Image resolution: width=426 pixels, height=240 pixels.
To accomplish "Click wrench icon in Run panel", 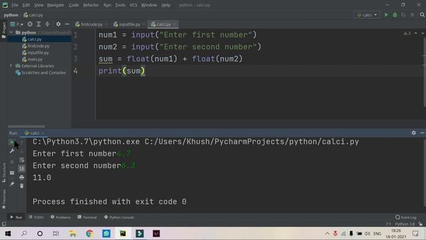I will point(12,151).
